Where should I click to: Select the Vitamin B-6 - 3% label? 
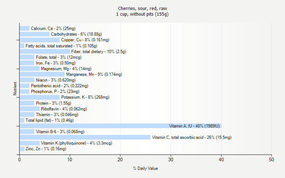(60, 132)
